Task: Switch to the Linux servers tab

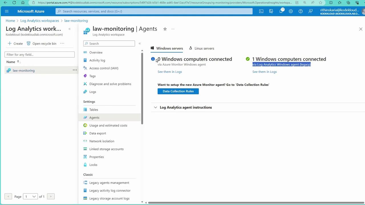Action: coord(201,48)
